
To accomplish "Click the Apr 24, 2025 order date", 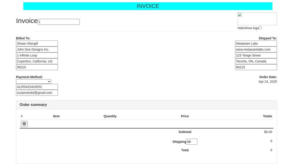I will 268,82.
